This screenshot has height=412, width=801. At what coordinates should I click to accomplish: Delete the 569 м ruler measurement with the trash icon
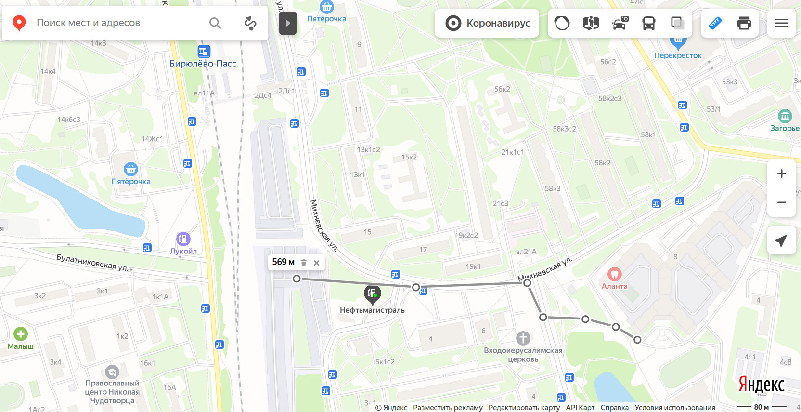point(304,263)
